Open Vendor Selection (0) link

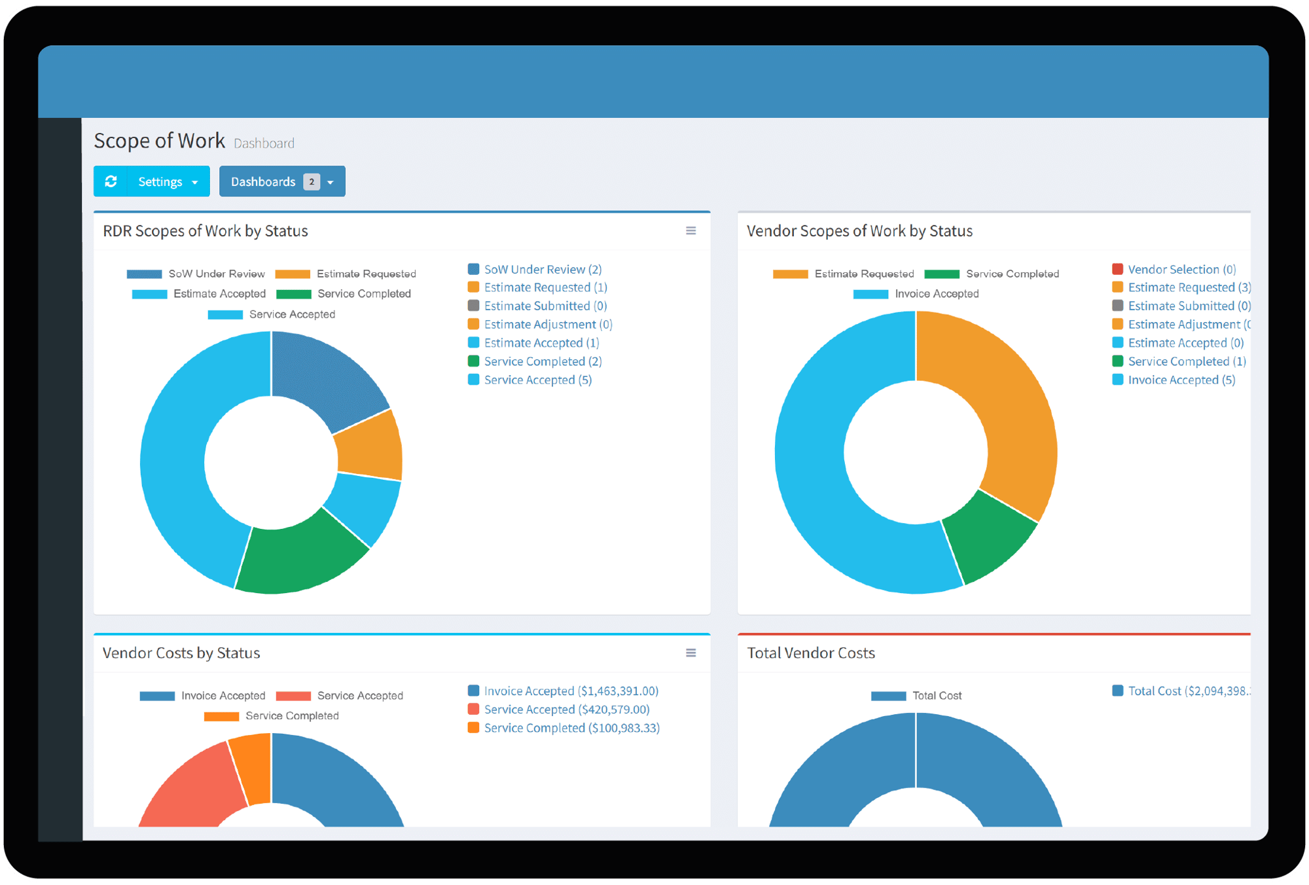(x=1182, y=269)
